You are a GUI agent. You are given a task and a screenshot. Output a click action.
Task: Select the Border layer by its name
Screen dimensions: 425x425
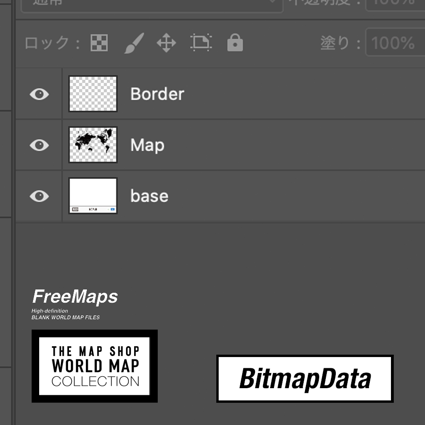tap(157, 94)
